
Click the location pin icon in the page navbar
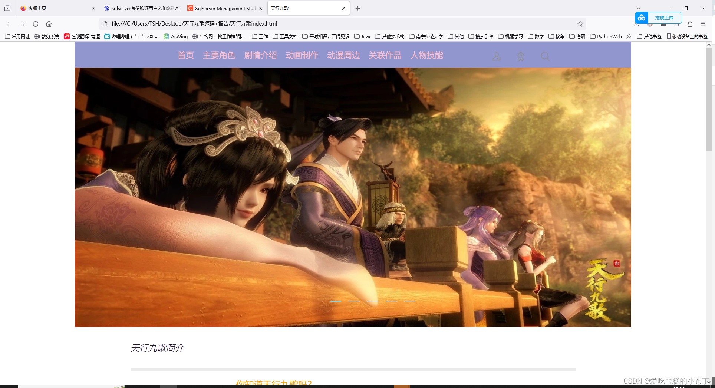coord(521,56)
